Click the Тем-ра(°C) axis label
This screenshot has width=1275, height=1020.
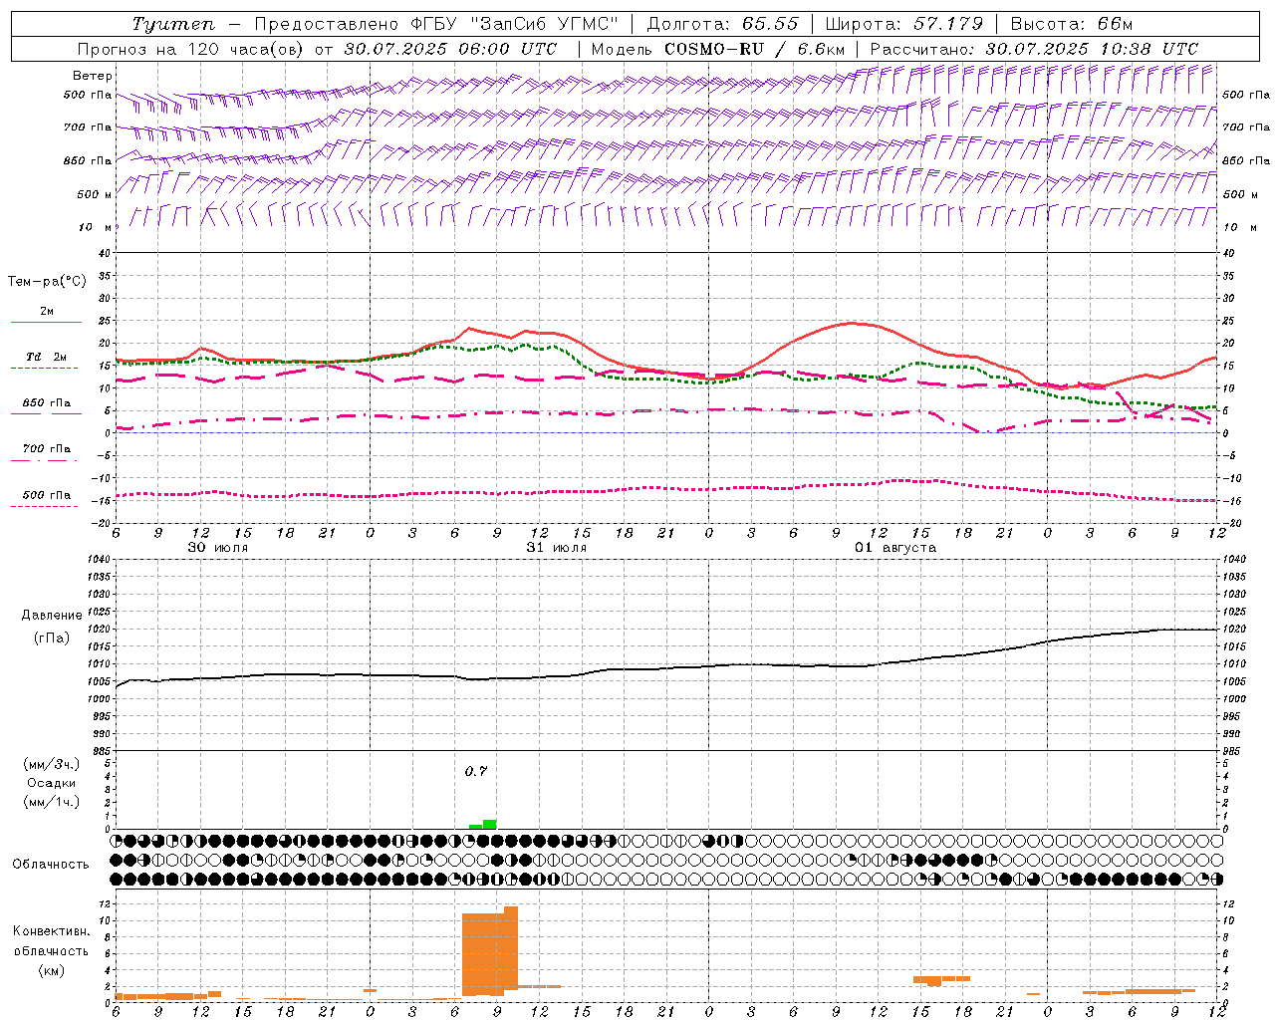coord(47,282)
